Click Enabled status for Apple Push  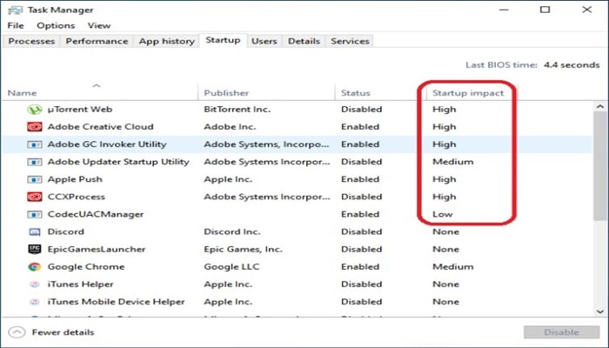pos(360,179)
